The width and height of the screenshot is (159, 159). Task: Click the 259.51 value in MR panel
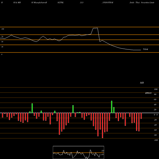coord(148,93)
